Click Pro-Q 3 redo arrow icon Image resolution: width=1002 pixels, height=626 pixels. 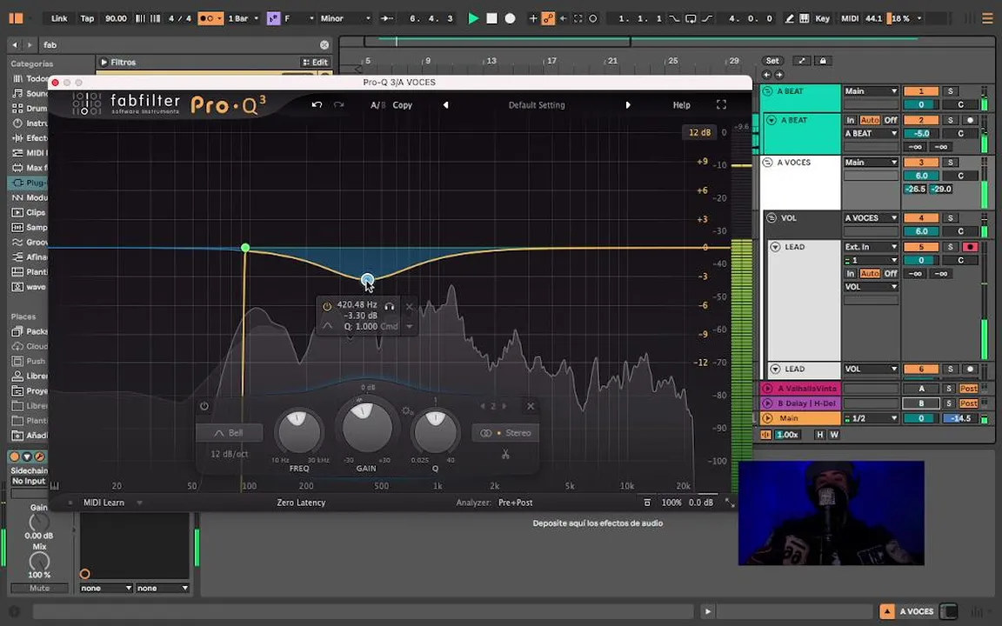[338, 104]
